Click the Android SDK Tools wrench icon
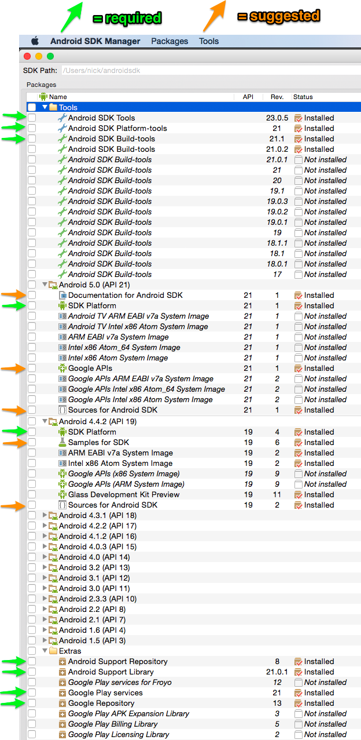The image size is (361, 740). click(62, 118)
